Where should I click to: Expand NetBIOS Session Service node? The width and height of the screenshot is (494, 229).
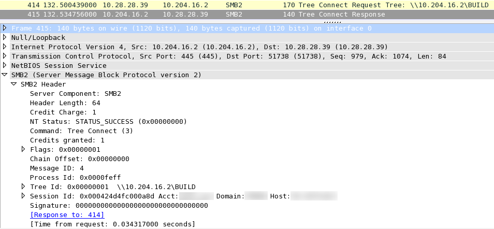(5, 65)
